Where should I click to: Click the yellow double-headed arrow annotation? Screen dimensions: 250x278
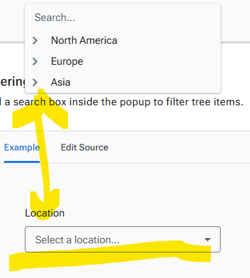[x=41, y=152]
